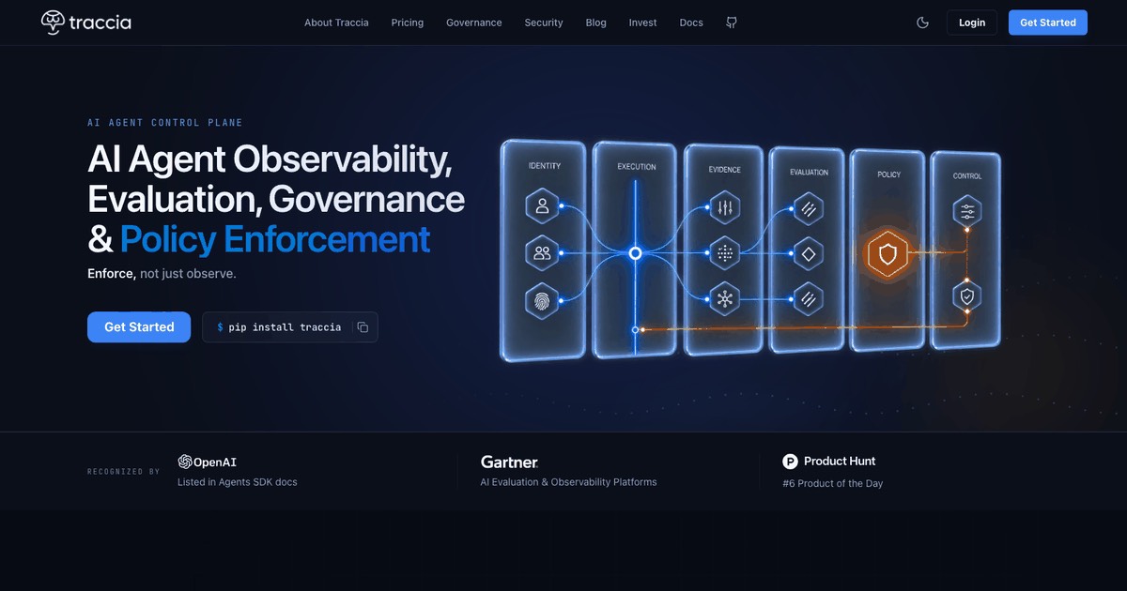Toggle dark mode moon icon
This screenshot has height=591, width=1127.
pyautogui.click(x=923, y=23)
